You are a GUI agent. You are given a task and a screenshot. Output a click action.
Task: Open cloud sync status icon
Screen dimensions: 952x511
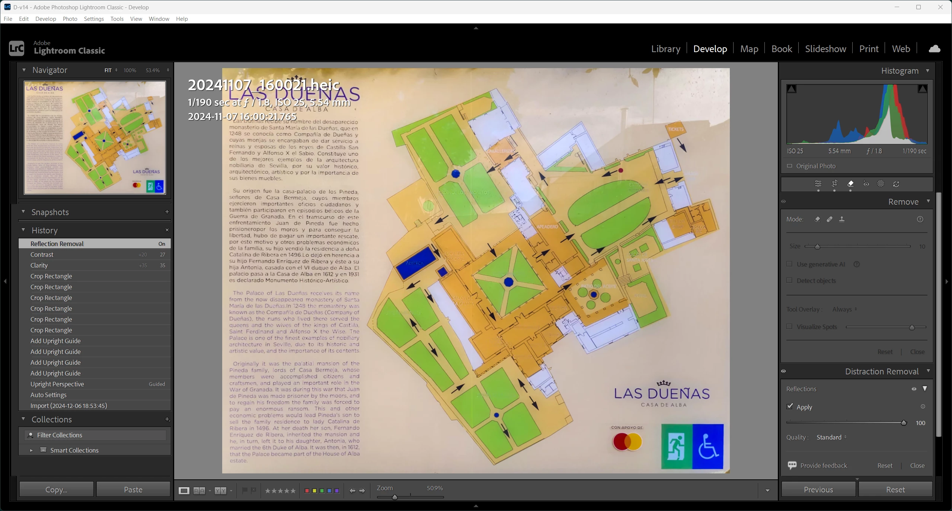coord(935,49)
